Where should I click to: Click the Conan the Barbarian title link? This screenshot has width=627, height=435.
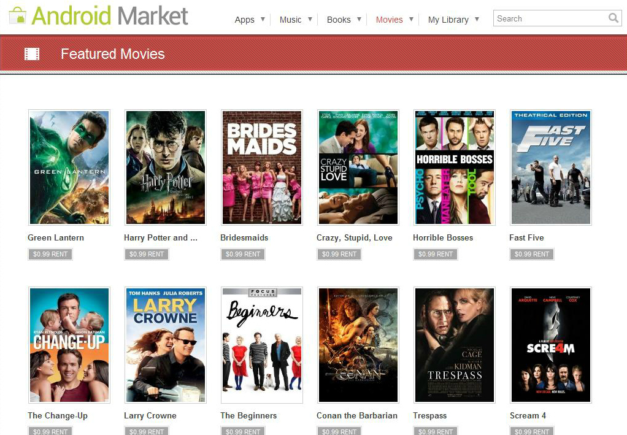click(x=357, y=415)
